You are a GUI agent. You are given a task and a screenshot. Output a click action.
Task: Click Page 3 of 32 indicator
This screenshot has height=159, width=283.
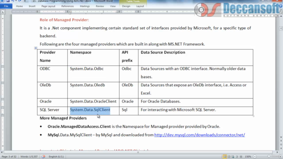click(9, 156)
